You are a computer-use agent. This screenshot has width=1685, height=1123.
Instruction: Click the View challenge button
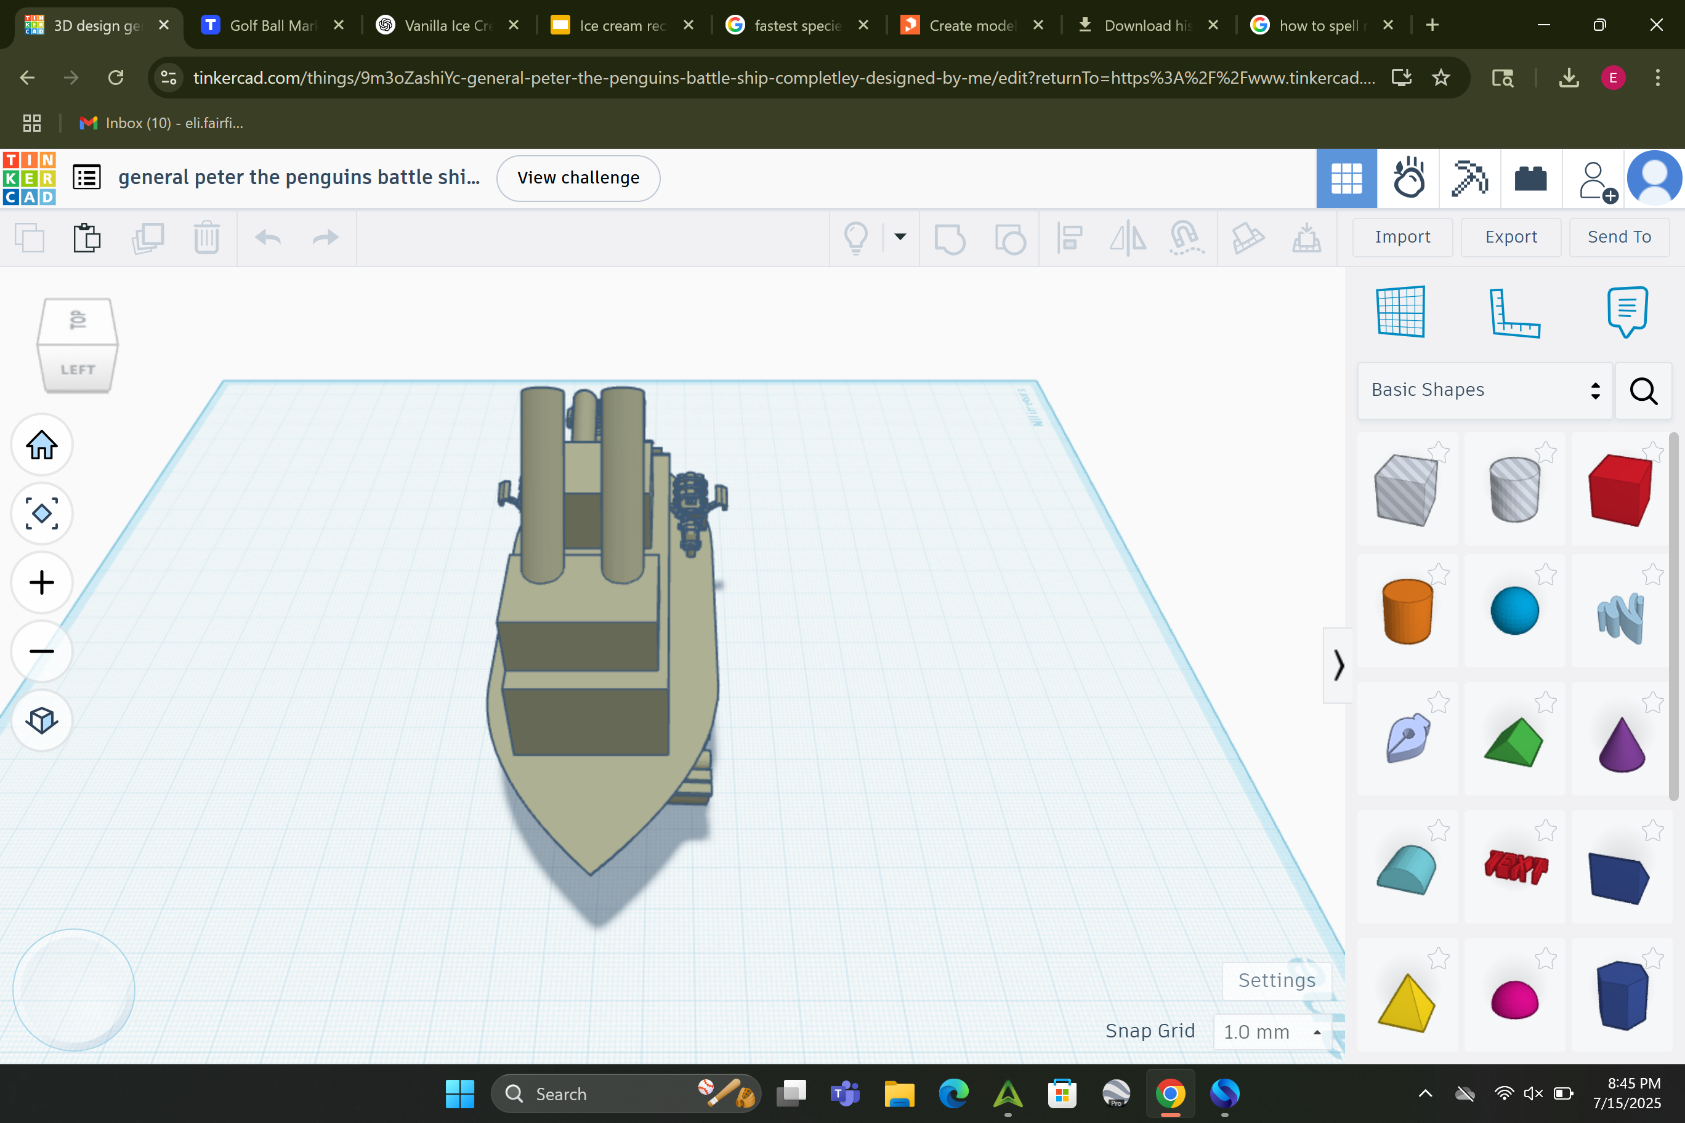578,177
